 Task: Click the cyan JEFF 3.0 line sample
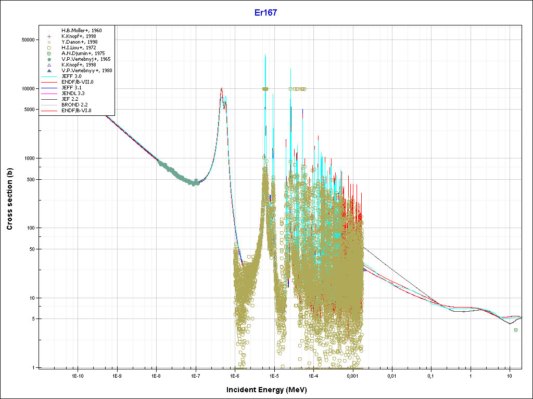[x=49, y=76]
